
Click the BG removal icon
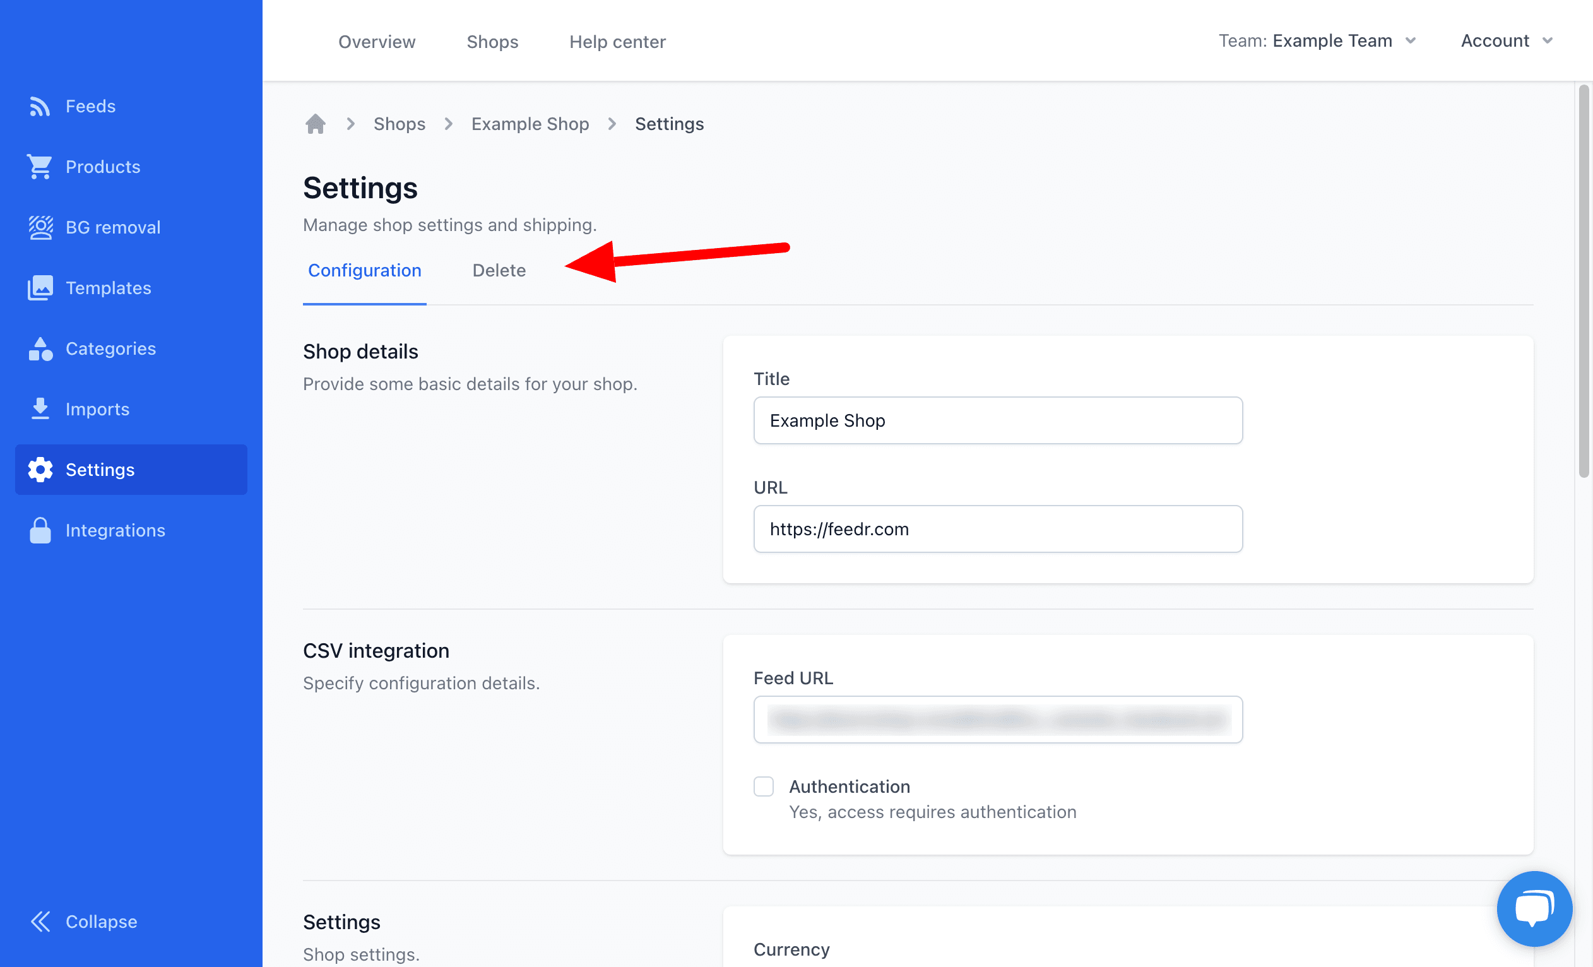tap(39, 227)
